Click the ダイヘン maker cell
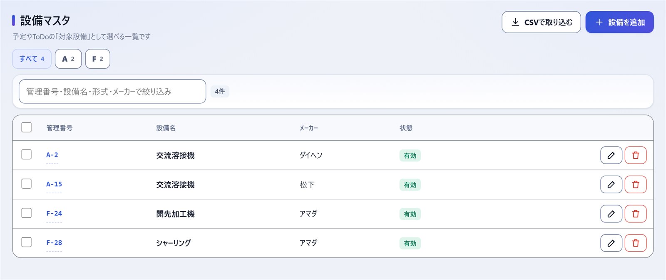This screenshot has width=666, height=280. (x=311, y=155)
